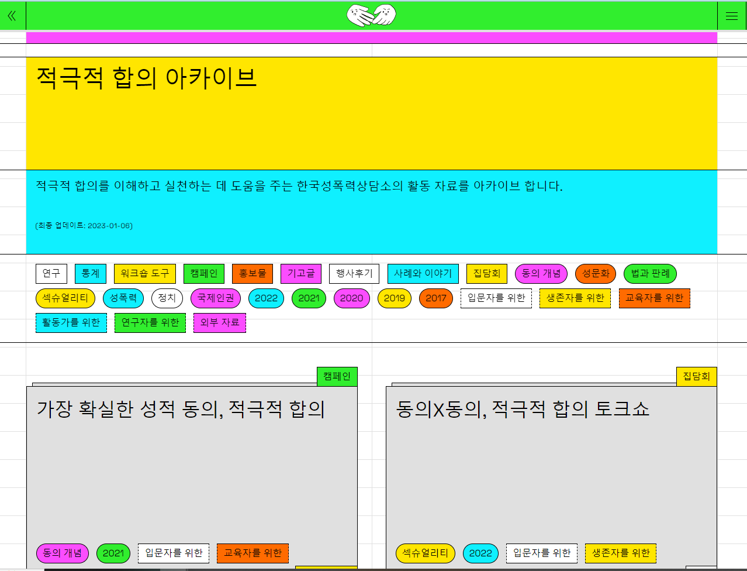Viewport: 747px width, 571px height.
Task: Click 교육자를 위한 in the filter list
Action: (655, 298)
